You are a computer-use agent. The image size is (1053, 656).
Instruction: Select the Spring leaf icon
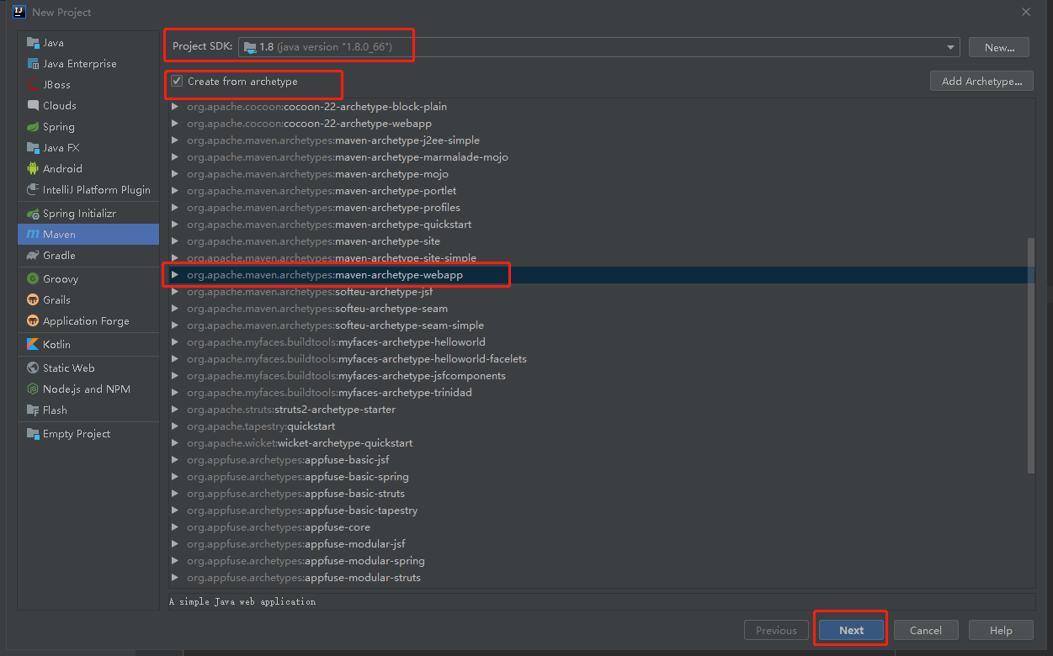33,127
